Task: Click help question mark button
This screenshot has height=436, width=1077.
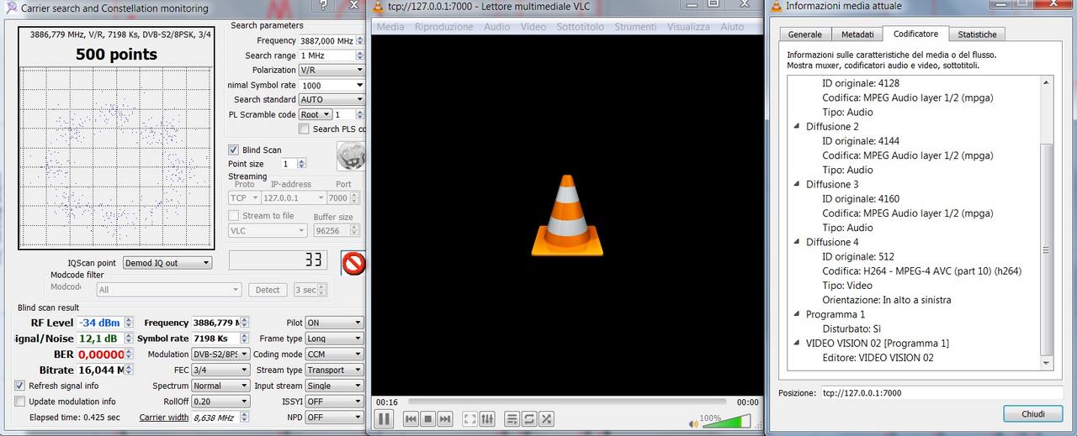Action: [323, 6]
